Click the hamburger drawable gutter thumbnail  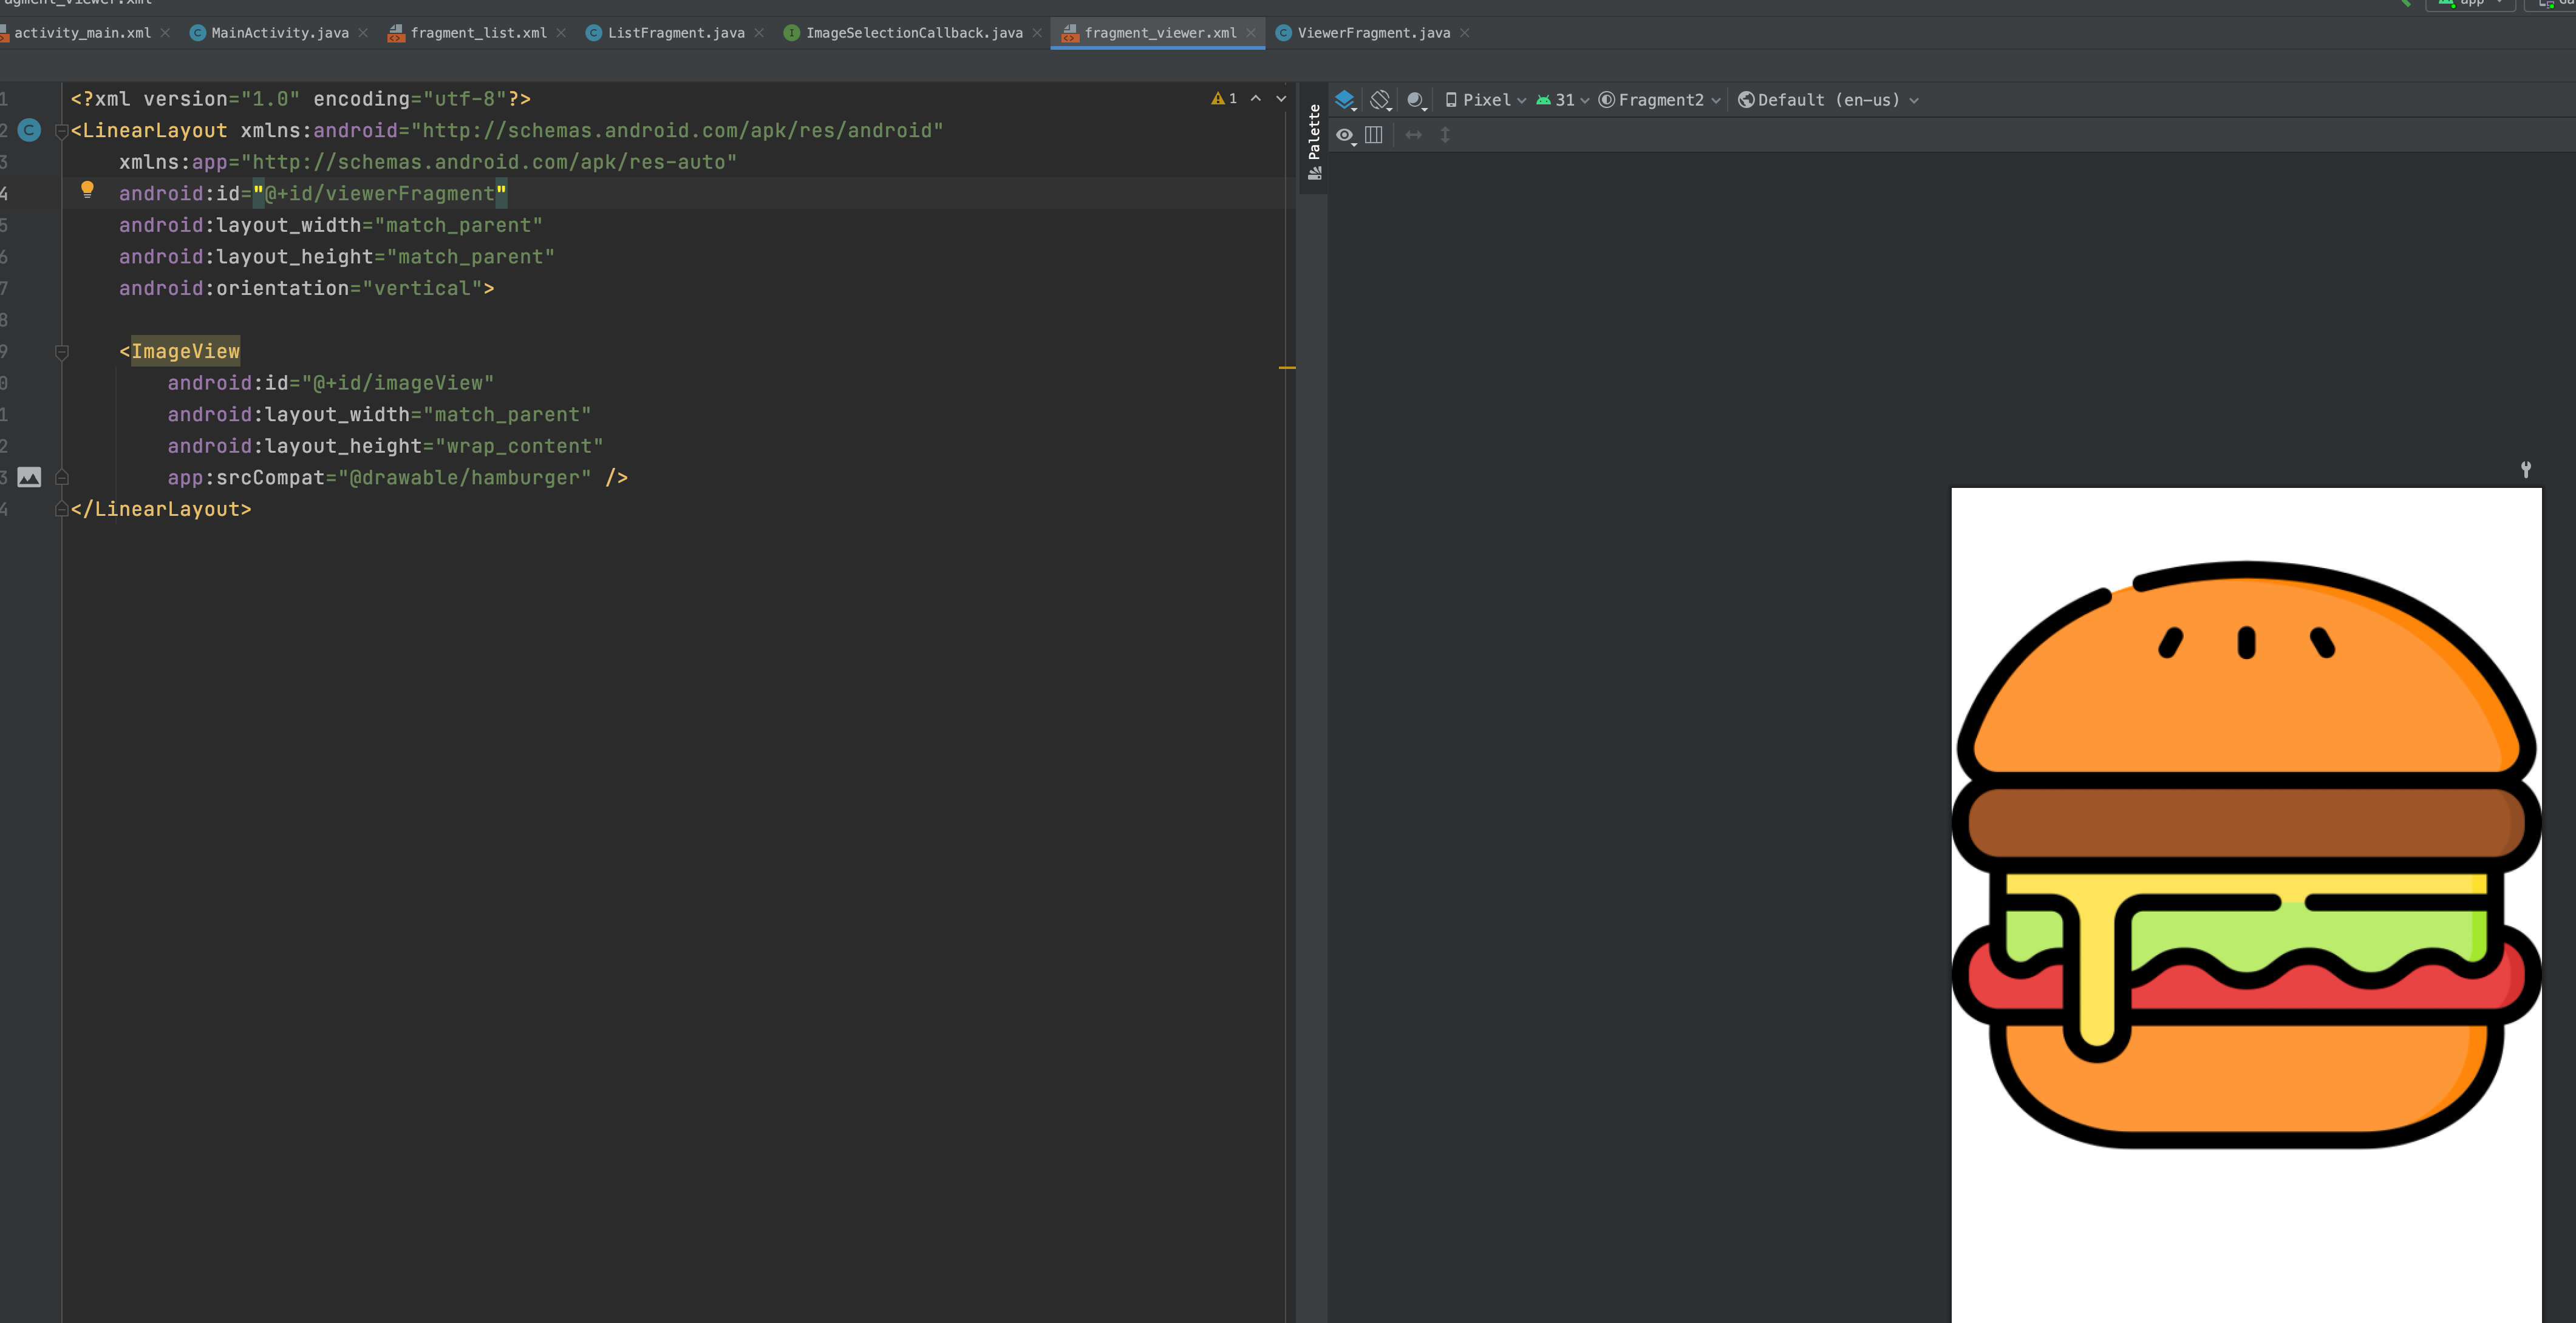tap(30, 478)
